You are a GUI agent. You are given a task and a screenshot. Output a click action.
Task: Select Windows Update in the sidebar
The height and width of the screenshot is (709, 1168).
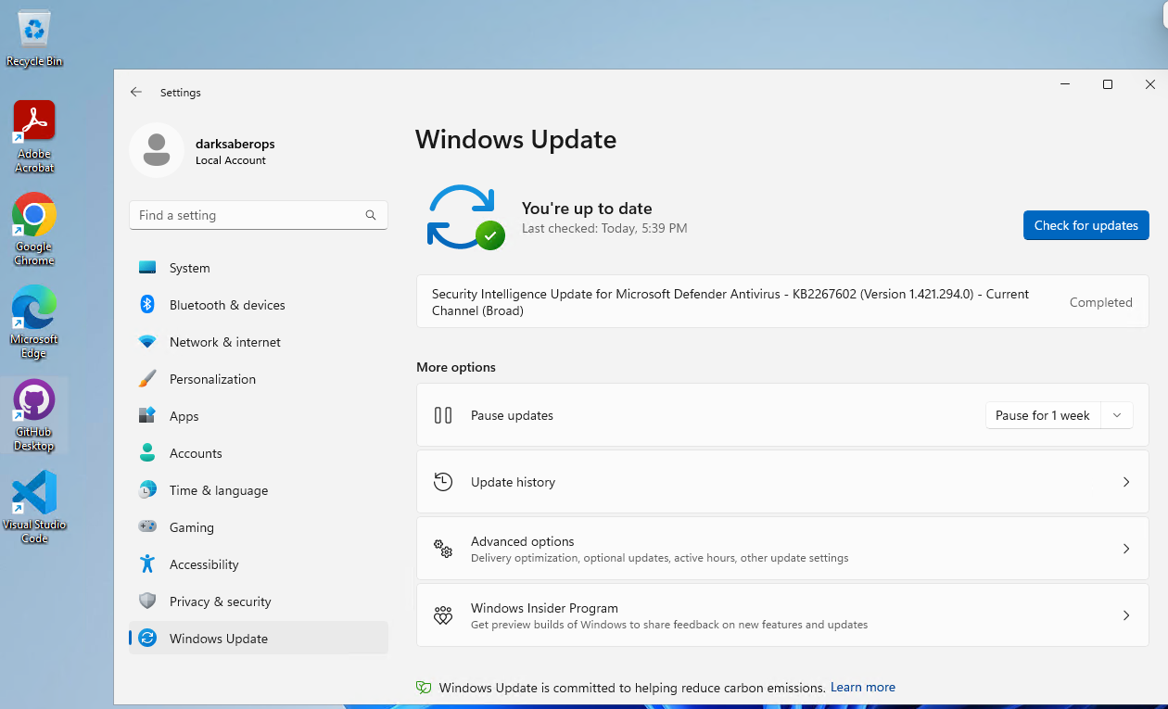(x=218, y=638)
